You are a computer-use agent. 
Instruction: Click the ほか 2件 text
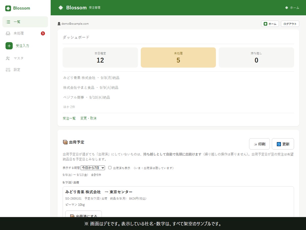click(x=69, y=107)
